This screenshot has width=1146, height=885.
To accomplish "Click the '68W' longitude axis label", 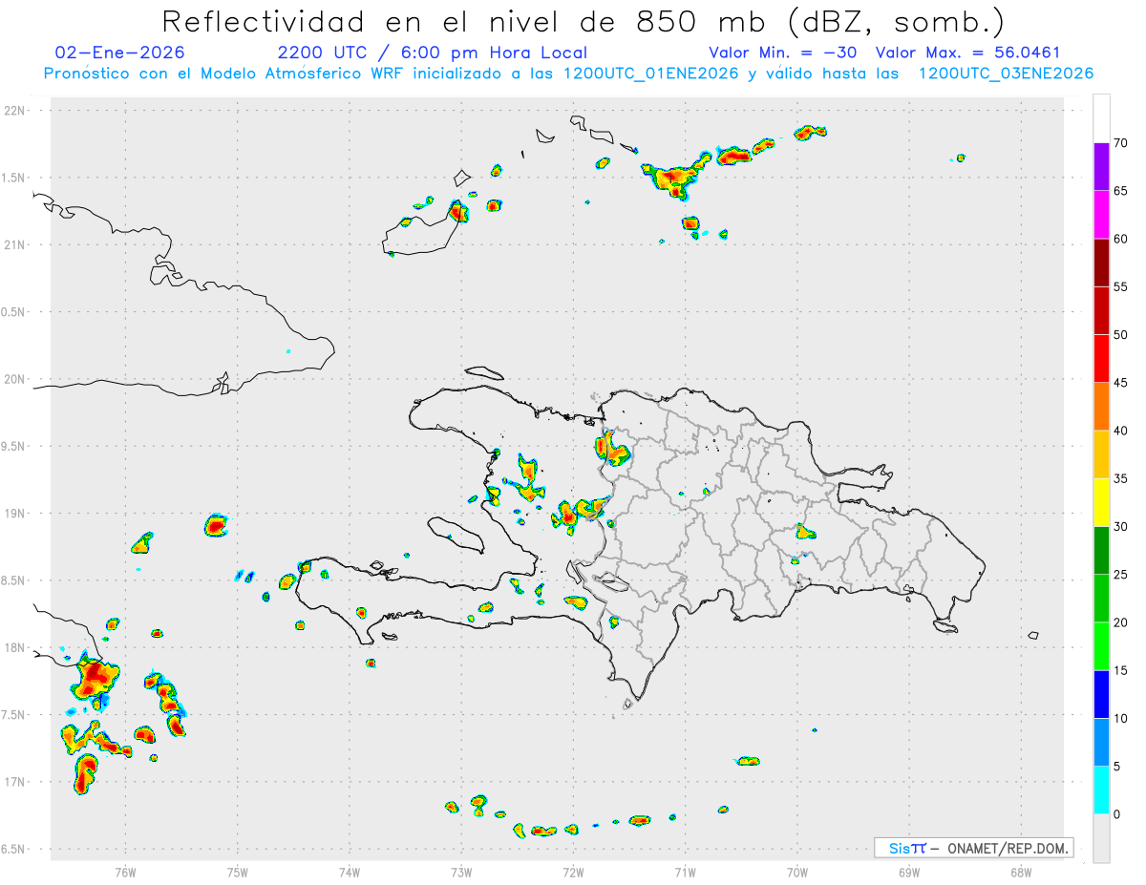I will [1021, 872].
